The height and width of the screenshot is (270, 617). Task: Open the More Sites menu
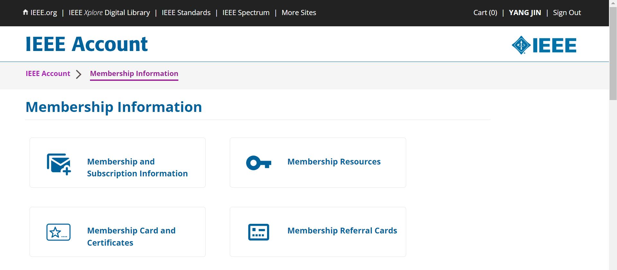(x=299, y=13)
